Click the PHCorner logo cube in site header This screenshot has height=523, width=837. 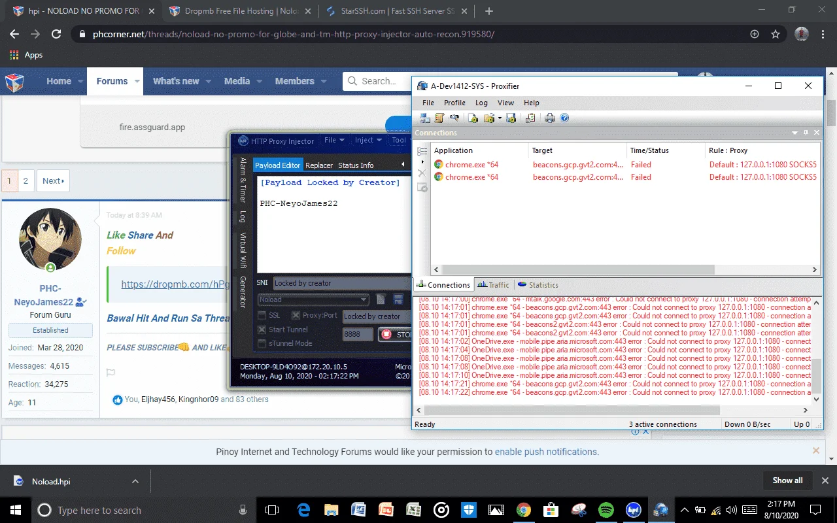coord(14,82)
